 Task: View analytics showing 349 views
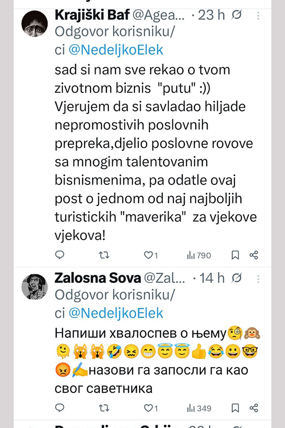199,408
